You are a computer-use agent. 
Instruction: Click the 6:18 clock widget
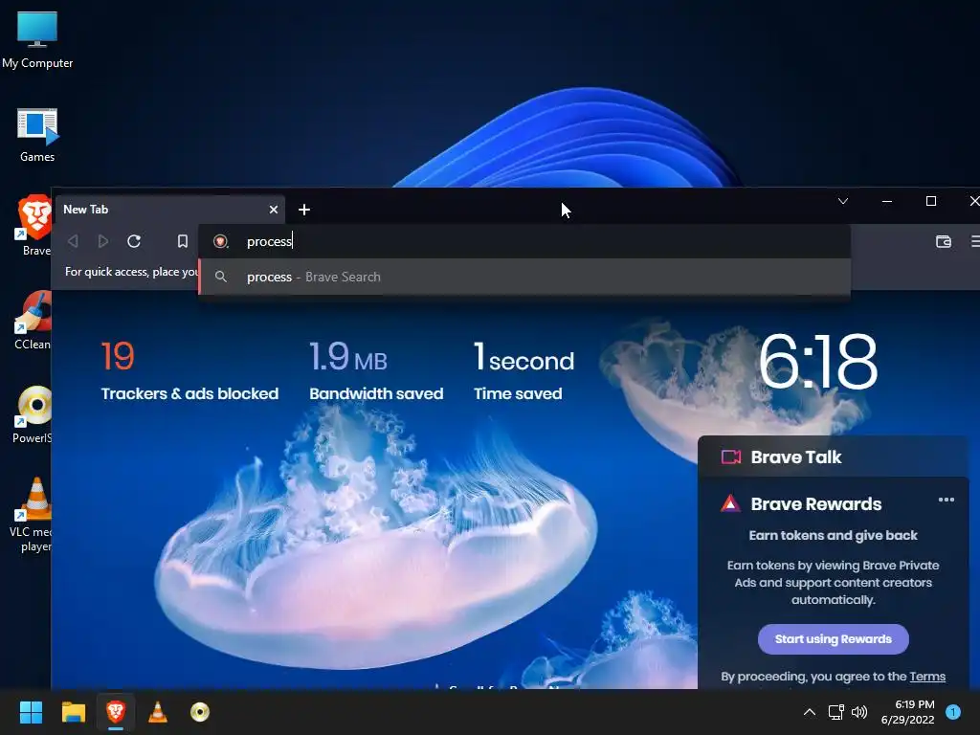point(818,362)
